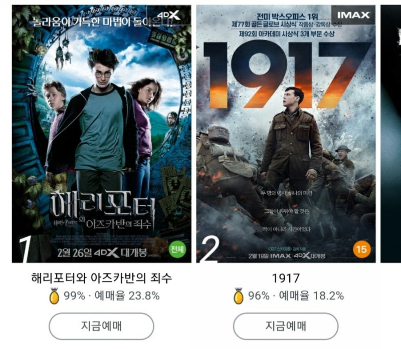This screenshot has width=401, height=349.
Task: Tap 지금예매 button under Harry Potter
Action: coord(101,326)
